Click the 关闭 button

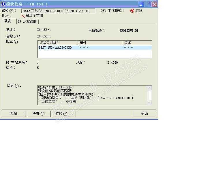(14, 114)
